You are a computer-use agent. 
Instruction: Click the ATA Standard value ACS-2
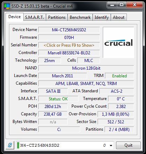click(x=117, y=91)
